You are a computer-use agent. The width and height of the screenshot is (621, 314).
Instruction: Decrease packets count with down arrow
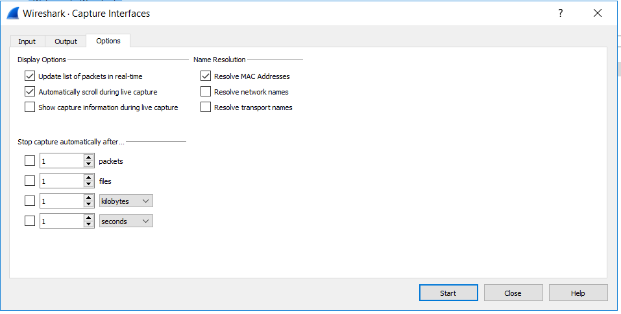[x=89, y=164]
